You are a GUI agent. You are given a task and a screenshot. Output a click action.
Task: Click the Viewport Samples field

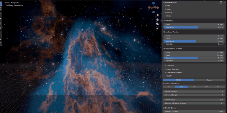[194, 95]
